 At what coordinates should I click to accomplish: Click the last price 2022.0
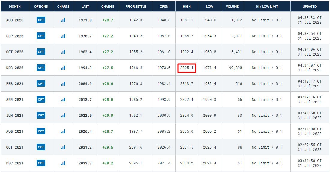click(85, 116)
